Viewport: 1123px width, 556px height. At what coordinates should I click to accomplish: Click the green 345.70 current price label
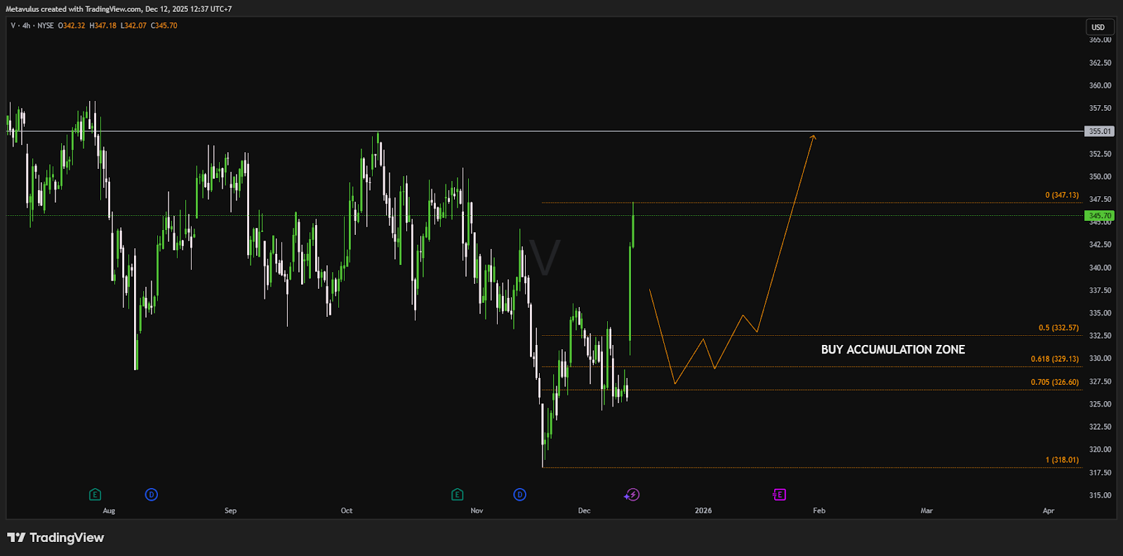click(1099, 216)
